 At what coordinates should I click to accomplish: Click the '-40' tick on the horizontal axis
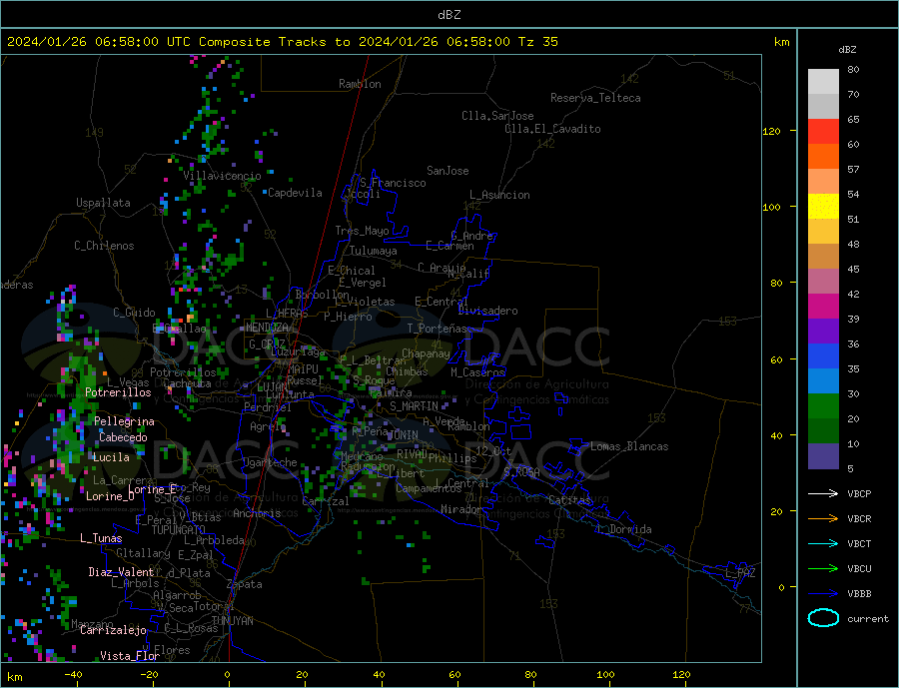[x=73, y=675]
